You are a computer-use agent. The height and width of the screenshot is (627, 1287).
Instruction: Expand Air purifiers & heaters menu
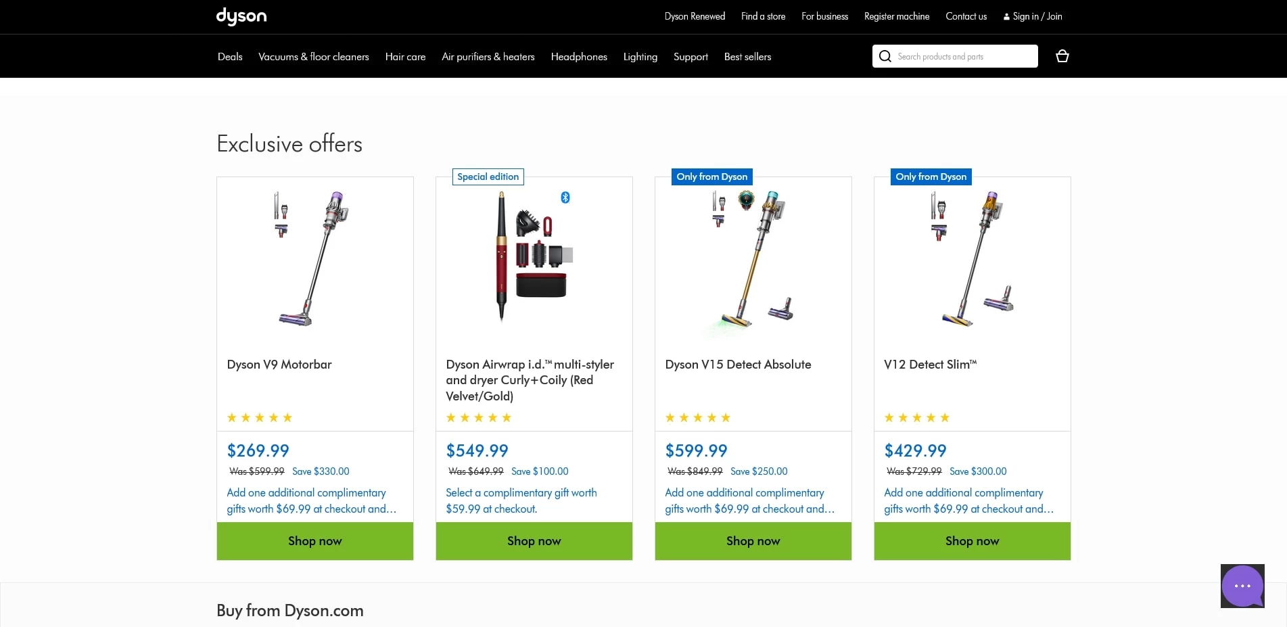(488, 57)
